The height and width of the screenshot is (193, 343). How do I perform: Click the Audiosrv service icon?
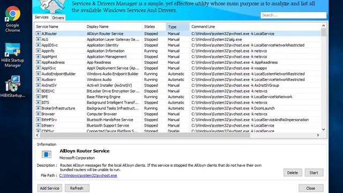[x=38, y=79]
